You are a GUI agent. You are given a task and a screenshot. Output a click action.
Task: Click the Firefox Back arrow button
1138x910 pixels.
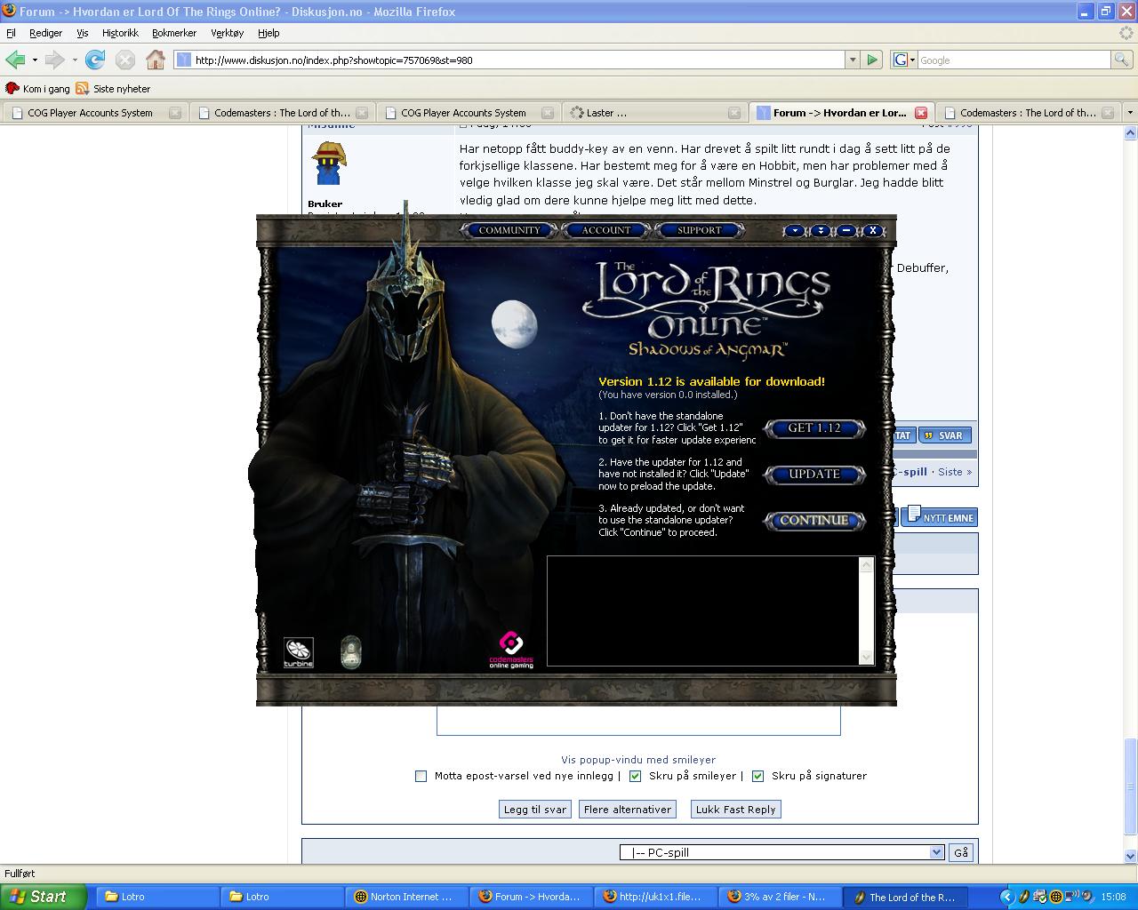coord(15,60)
